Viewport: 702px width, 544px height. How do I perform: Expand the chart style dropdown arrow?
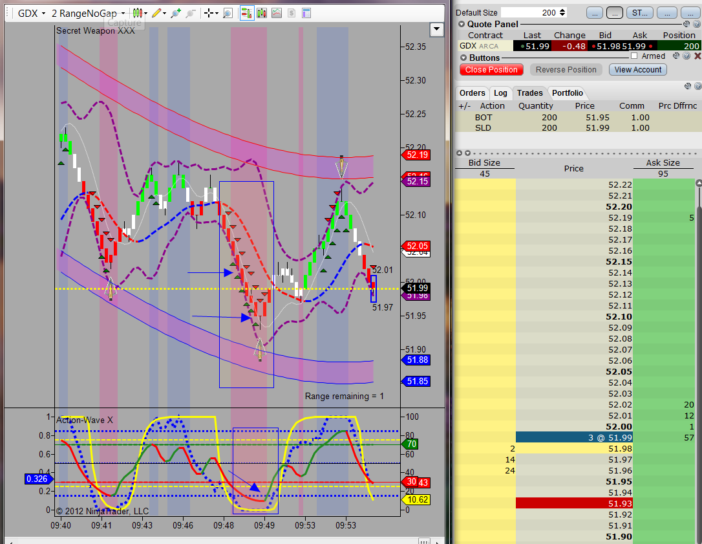pos(146,14)
